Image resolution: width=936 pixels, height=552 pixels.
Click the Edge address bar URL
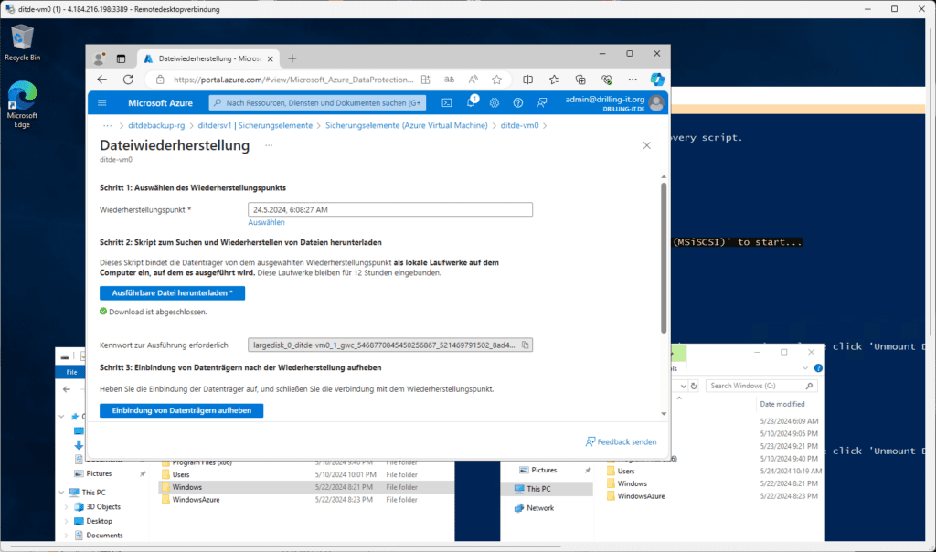pyautogui.click(x=293, y=80)
